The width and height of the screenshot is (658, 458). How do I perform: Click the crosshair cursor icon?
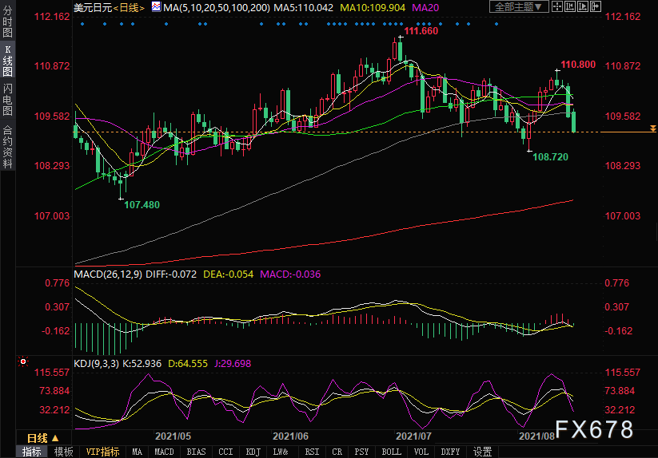click(x=557, y=6)
